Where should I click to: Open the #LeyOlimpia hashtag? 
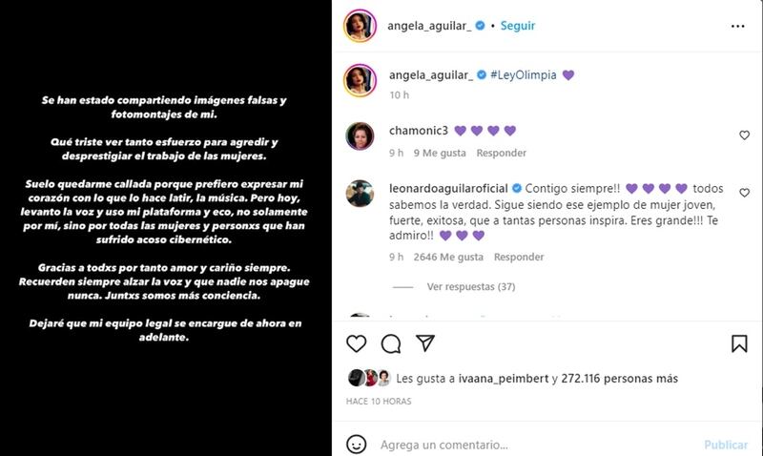(x=523, y=75)
